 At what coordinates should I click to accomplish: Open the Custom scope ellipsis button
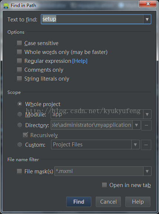146,145
